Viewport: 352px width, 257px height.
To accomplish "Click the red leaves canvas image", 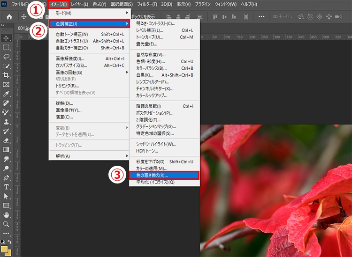I will (276, 191).
